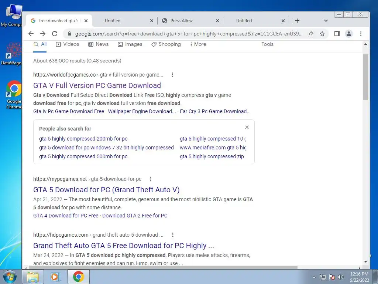Click the scrollbar down arrow
Image resolution: width=378 pixels, height=284 pixels.
[x=365, y=262]
